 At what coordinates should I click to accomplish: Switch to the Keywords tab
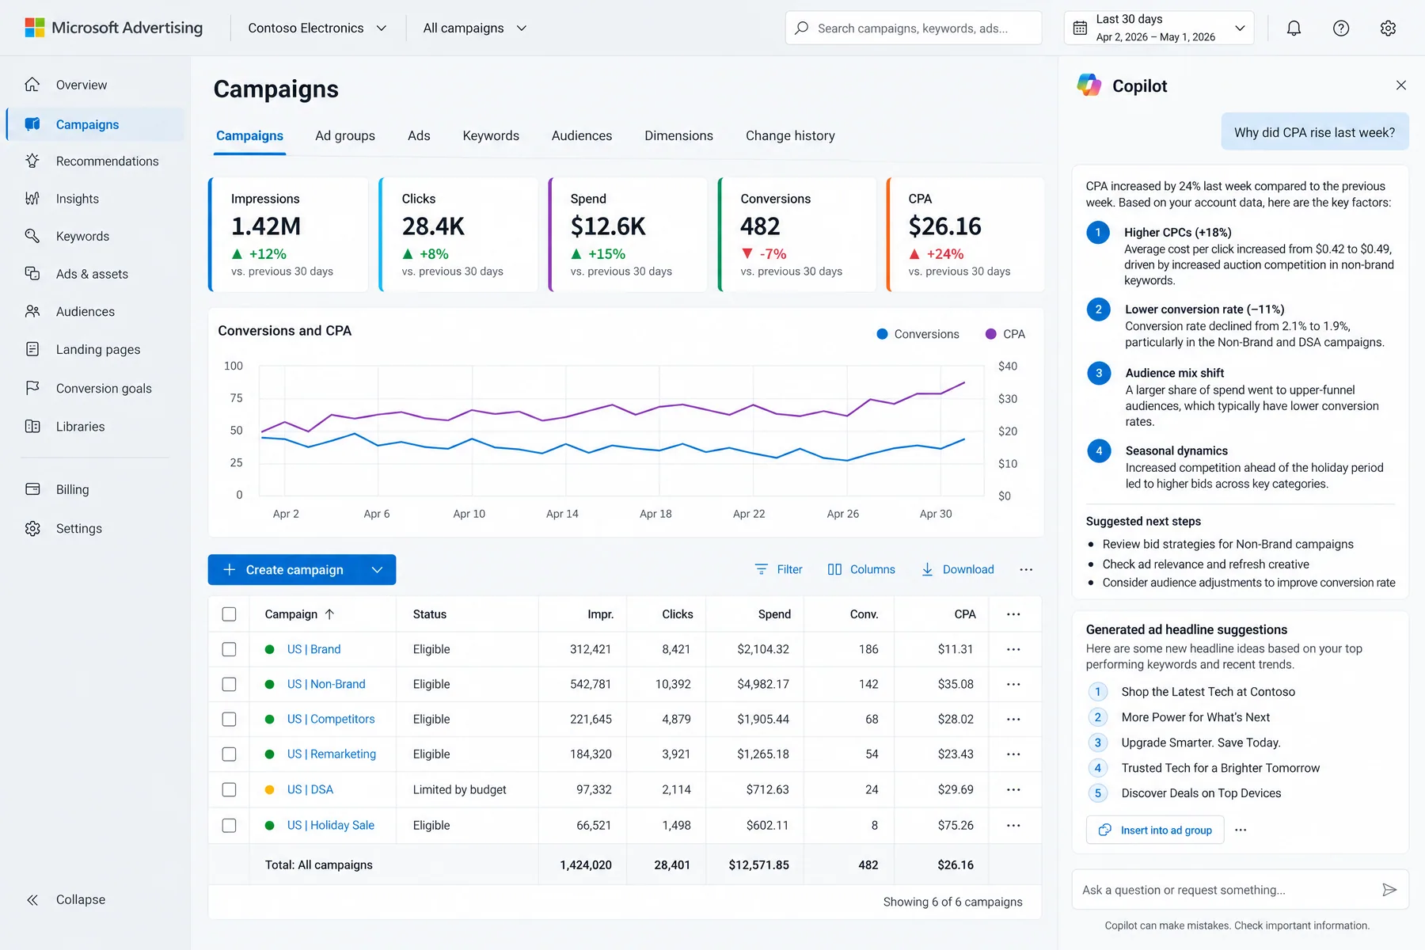(x=491, y=135)
